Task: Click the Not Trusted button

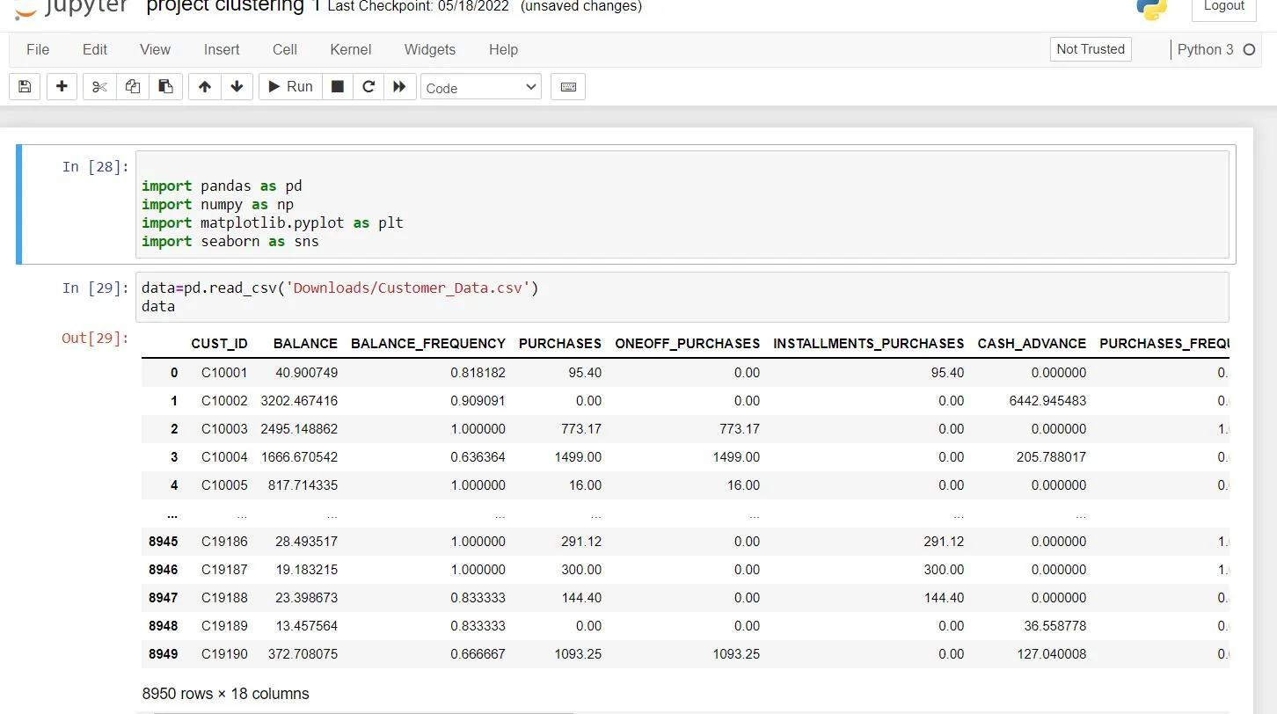Action: (1090, 49)
